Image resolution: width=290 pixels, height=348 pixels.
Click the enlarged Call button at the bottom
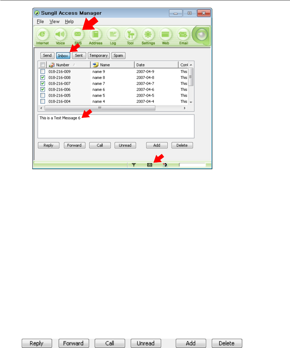tap(110, 343)
